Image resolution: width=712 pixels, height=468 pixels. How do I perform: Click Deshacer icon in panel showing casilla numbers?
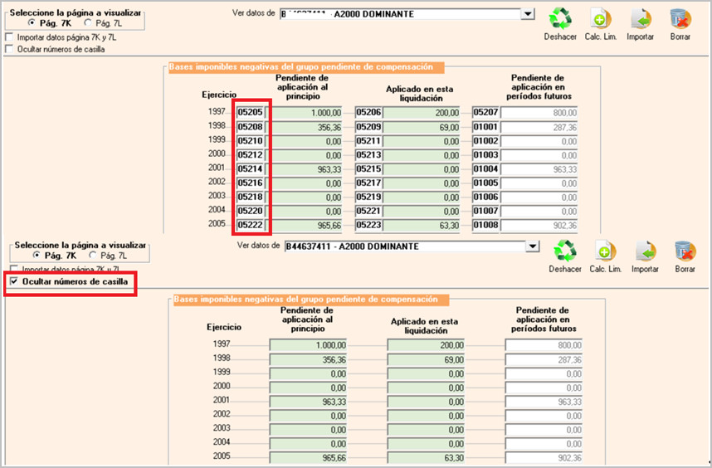pyautogui.click(x=560, y=18)
